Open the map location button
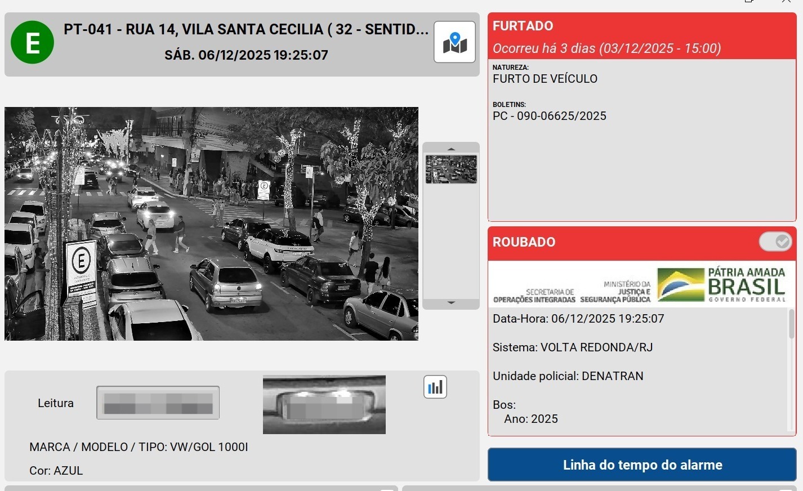The width and height of the screenshot is (803, 491). pos(454,42)
